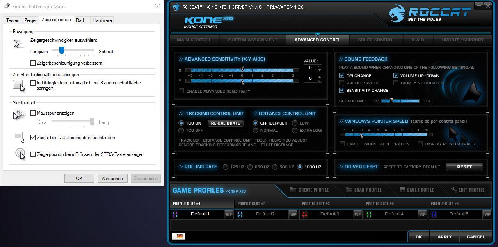Open the Update/Support tab
The height and width of the screenshot is (247, 498).
pyautogui.click(x=463, y=40)
